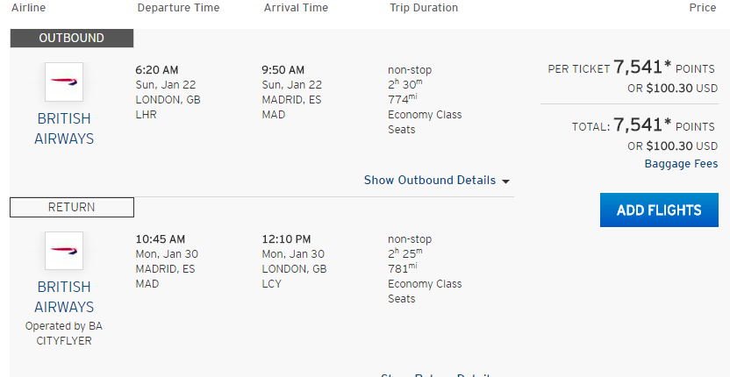Select the RETURN label tab
This screenshot has width=730, height=377.
pyautogui.click(x=72, y=207)
